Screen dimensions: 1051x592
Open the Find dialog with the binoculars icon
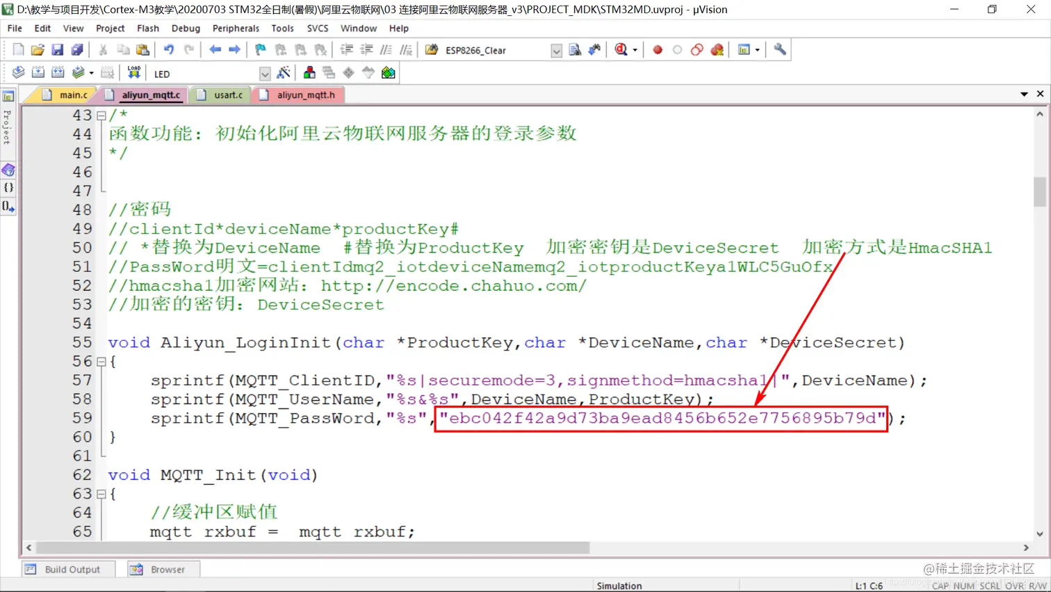click(x=594, y=50)
